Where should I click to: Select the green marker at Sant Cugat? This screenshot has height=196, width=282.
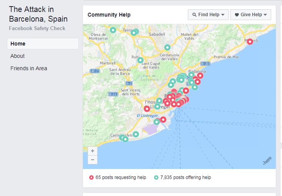click(140, 60)
